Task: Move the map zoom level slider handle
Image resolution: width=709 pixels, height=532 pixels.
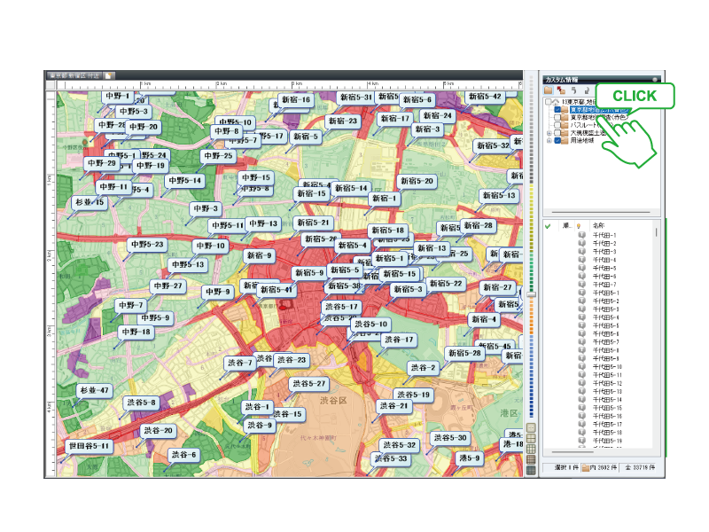Action: [531, 294]
